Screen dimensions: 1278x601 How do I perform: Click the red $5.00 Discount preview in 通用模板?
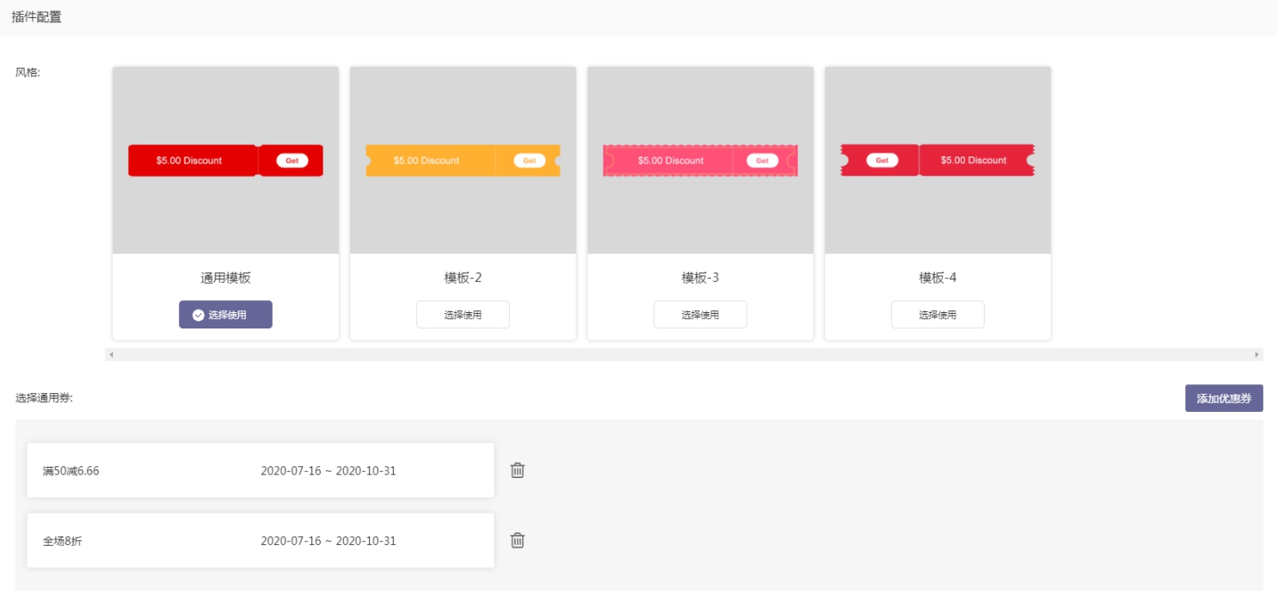click(189, 161)
